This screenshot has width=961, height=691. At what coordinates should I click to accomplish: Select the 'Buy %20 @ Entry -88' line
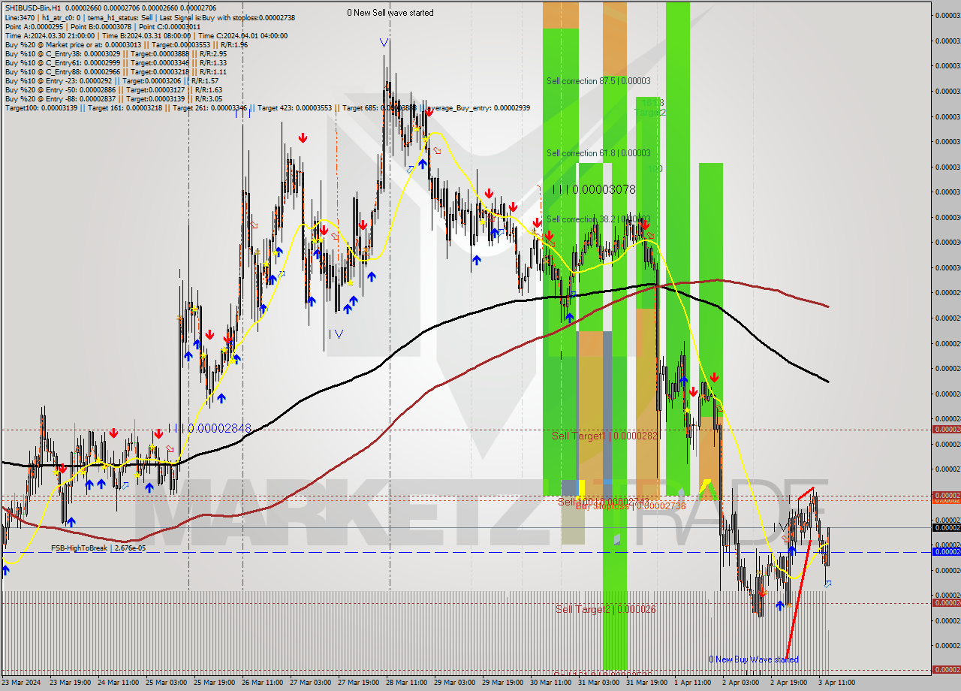coord(113,98)
